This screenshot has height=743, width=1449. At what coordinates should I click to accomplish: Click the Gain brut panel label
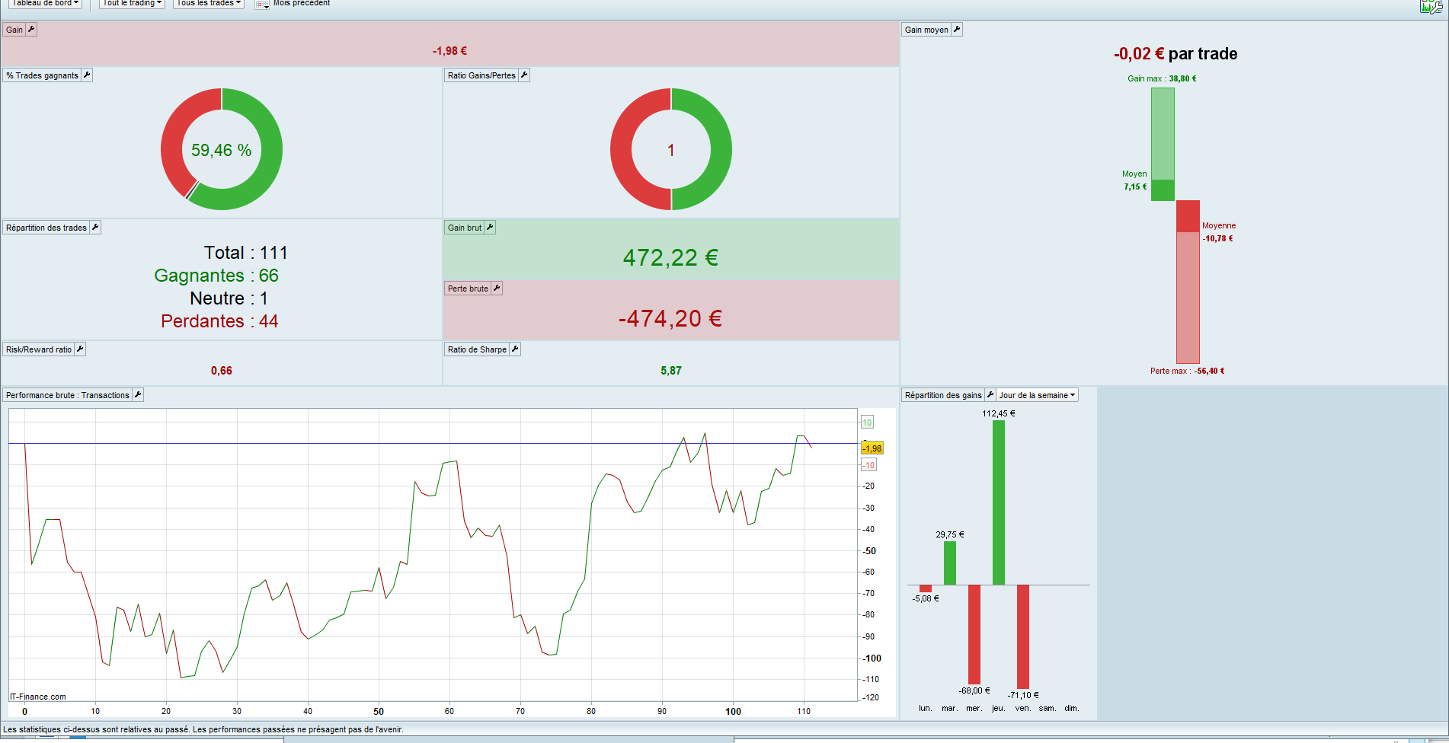pyautogui.click(x=465, y=228)
